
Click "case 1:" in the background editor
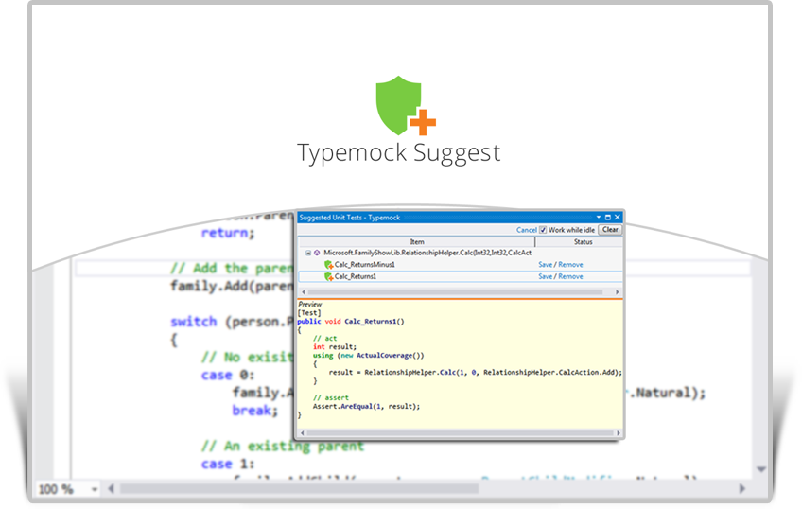coord(228,464)
